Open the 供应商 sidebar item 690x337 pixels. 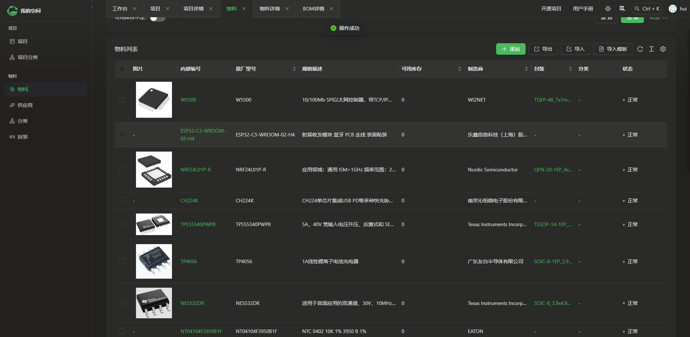(25, 105)
